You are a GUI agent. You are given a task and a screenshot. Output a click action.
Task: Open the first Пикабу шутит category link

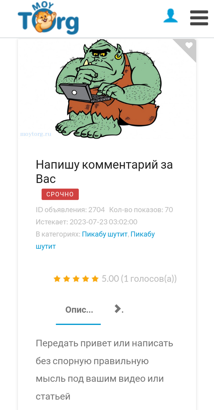(x=105, y=234)
